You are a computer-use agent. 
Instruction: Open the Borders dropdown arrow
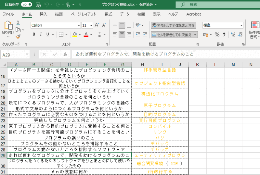(x=67, y=34)
